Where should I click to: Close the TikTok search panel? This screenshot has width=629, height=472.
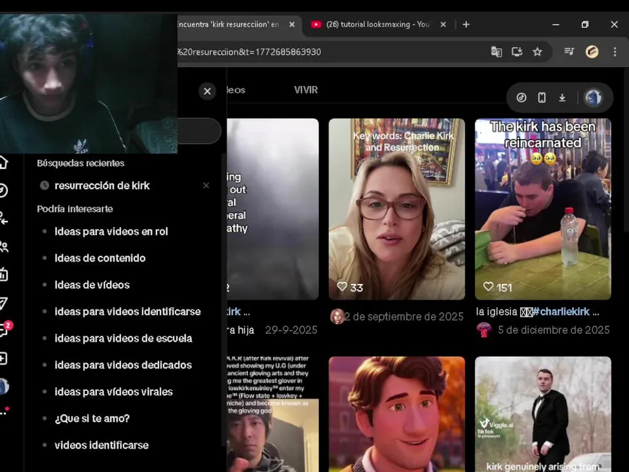(208, 91)
